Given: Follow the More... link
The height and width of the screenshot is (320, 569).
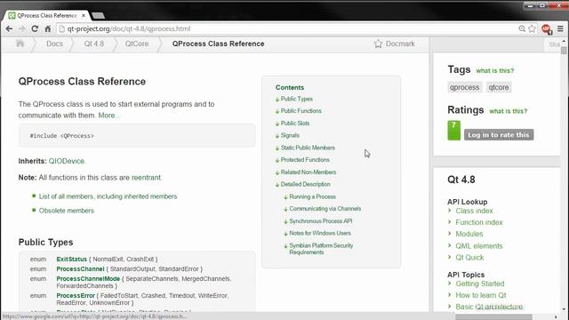Looking at the screenshot, I should pyautogui.click(x=109, y=116).
